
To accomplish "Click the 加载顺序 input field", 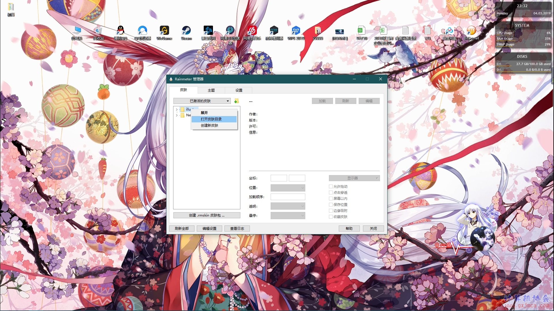I will [x=288, y=197].
